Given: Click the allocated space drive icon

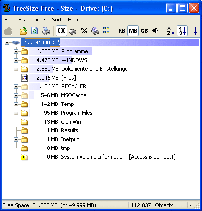Looking at the screenshot, I should 73,31.
